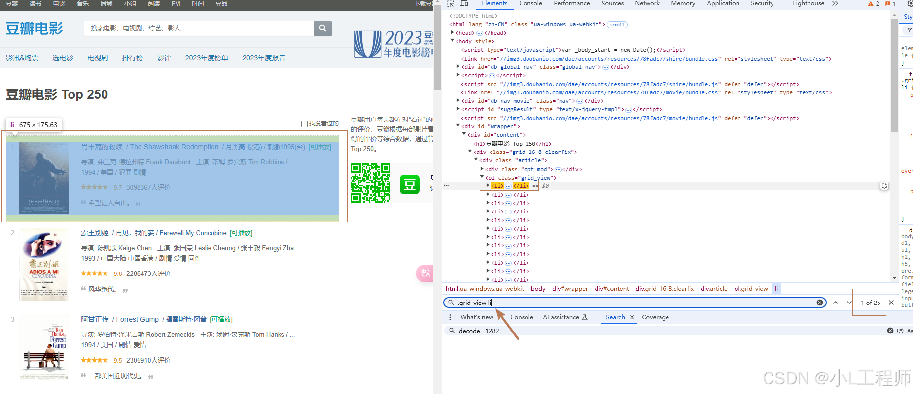Screen dimensions: 913x394
Task: Collapse div id wrapper node
Action: coord(458,126)
